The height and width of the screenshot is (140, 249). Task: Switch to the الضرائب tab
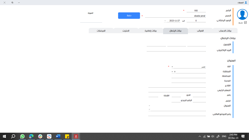(200, 31)
